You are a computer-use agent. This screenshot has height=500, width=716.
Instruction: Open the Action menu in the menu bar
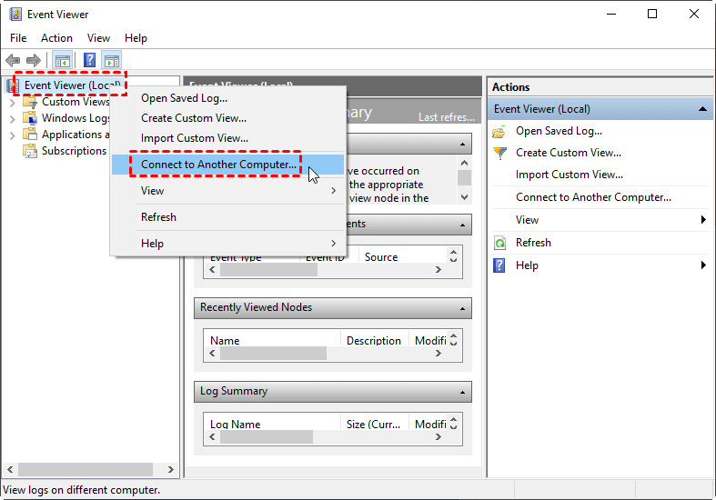[56, 38]
